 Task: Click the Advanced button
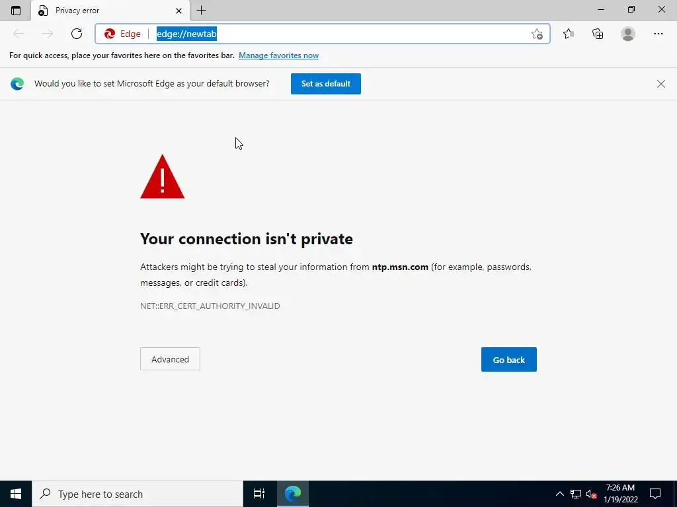[170, 359]
